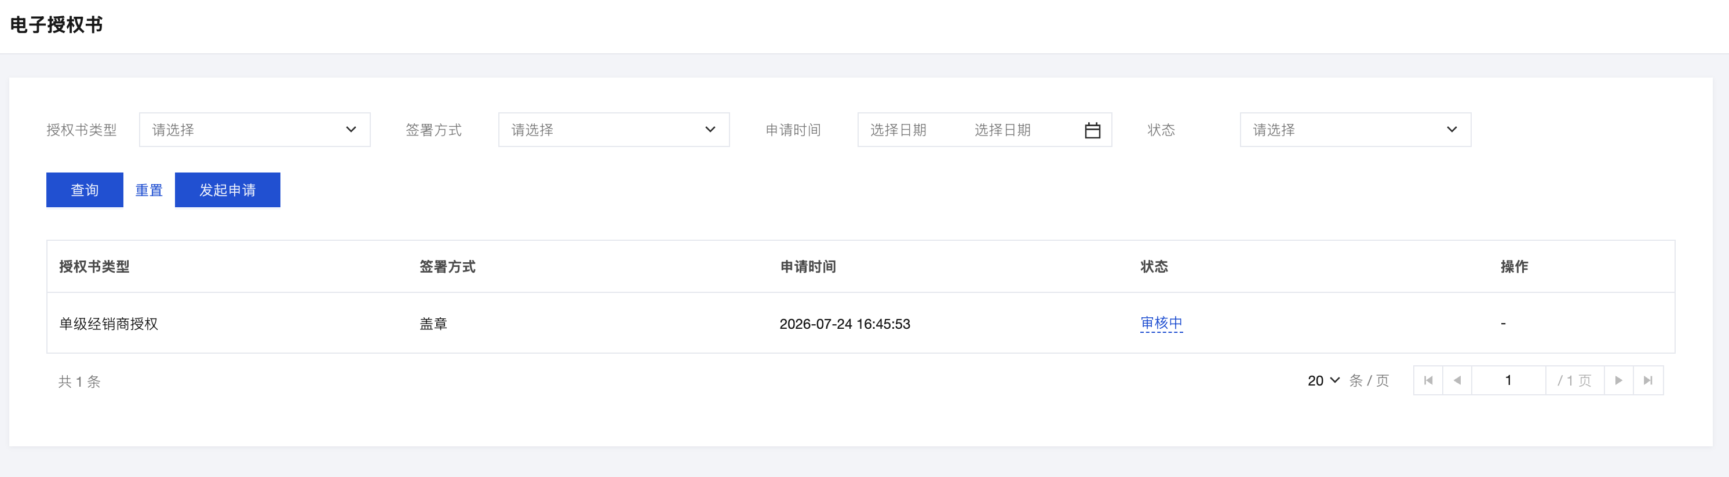Open the 状态 filter dropdown
This screenshot has height=477, width=1729.
(x=1355, y=130)
